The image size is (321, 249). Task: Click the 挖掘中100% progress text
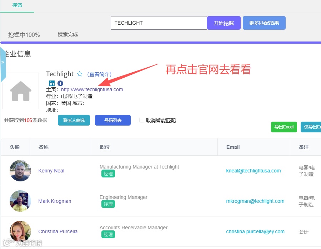tap(24, 35)
